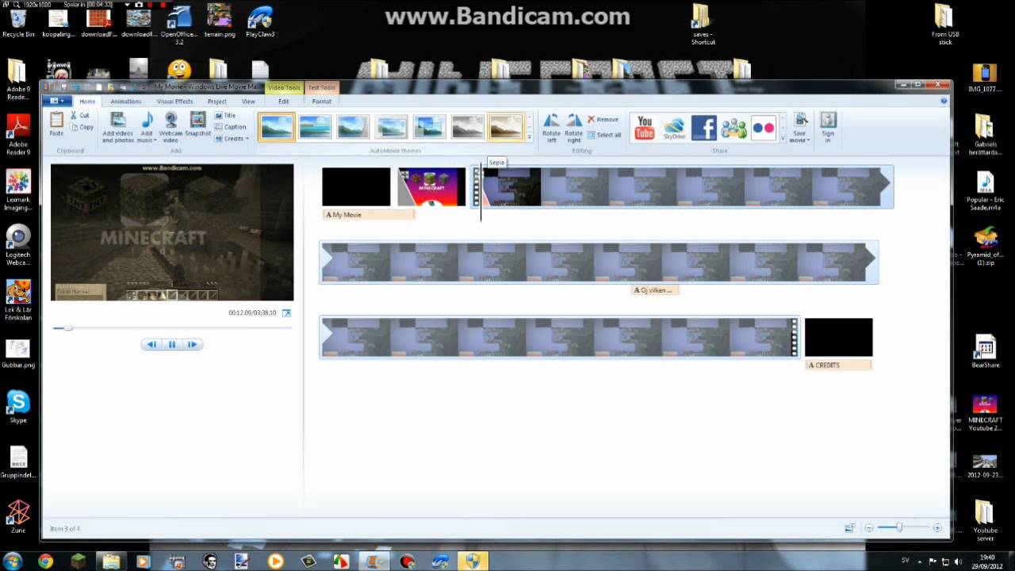Screen dimensions: 1015x571
Task: Toggle full screen preview icon
Action: [286, 313]
